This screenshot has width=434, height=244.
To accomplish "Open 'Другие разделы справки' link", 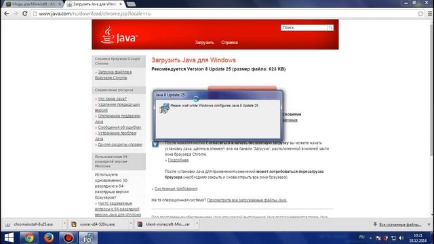I will coord(120,144).
